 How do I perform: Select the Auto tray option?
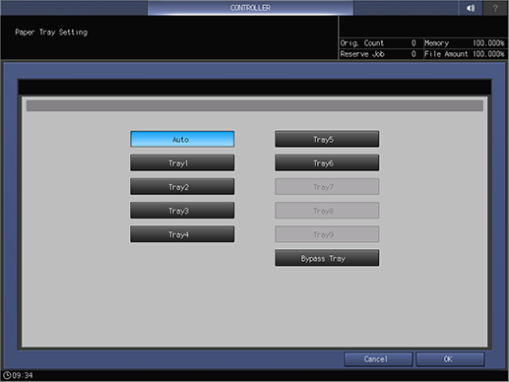(182, 139)
